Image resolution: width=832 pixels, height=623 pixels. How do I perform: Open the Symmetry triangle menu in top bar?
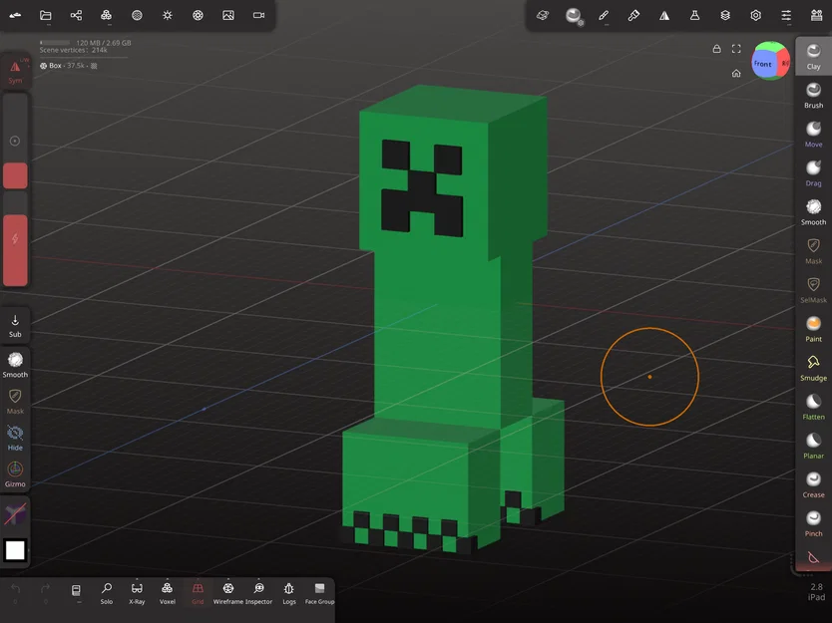point(664,15)
